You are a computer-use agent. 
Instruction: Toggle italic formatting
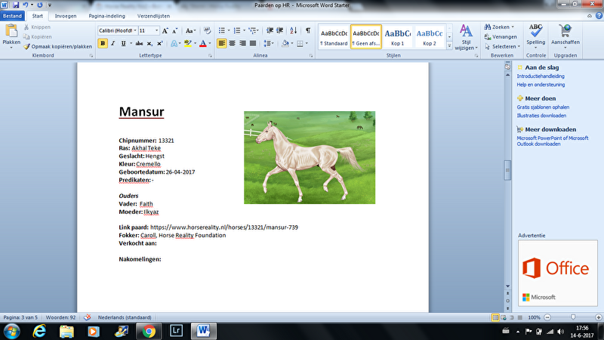[112, 44]
